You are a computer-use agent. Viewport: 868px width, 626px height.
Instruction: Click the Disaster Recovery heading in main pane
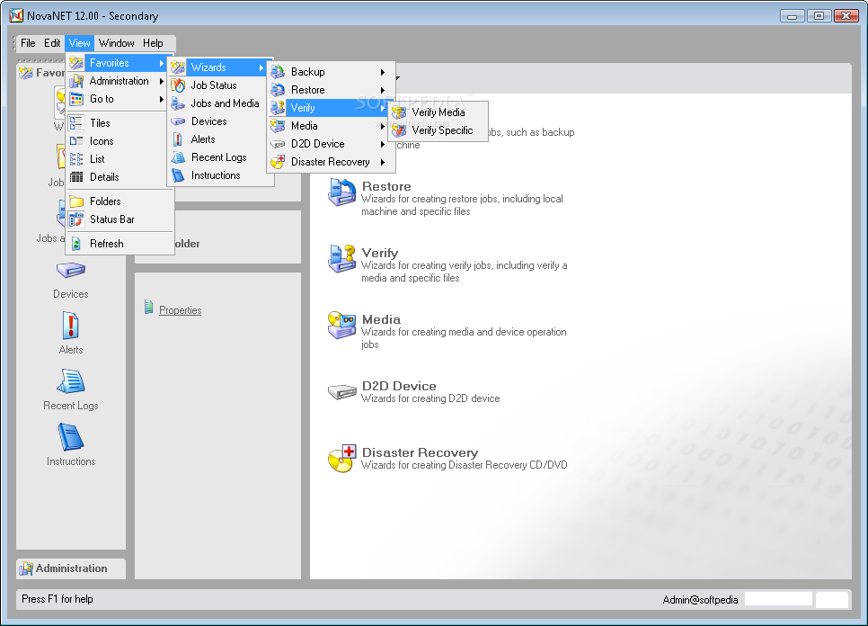[x=420, y=452]
